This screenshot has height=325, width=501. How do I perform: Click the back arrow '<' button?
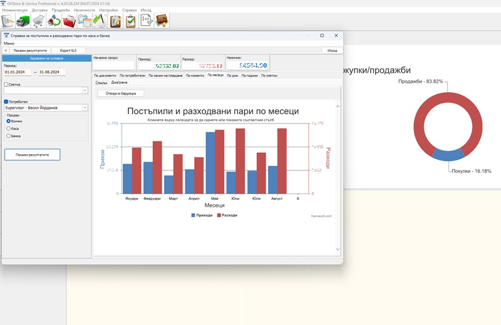[x=6, y=51]
